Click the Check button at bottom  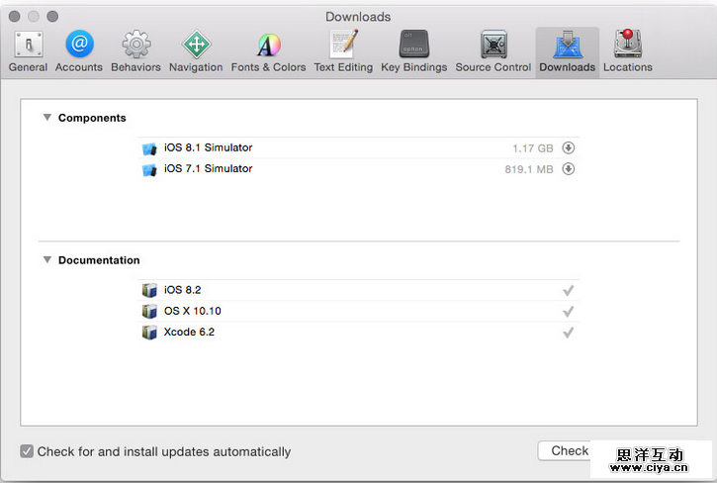(x=565, y=450)
